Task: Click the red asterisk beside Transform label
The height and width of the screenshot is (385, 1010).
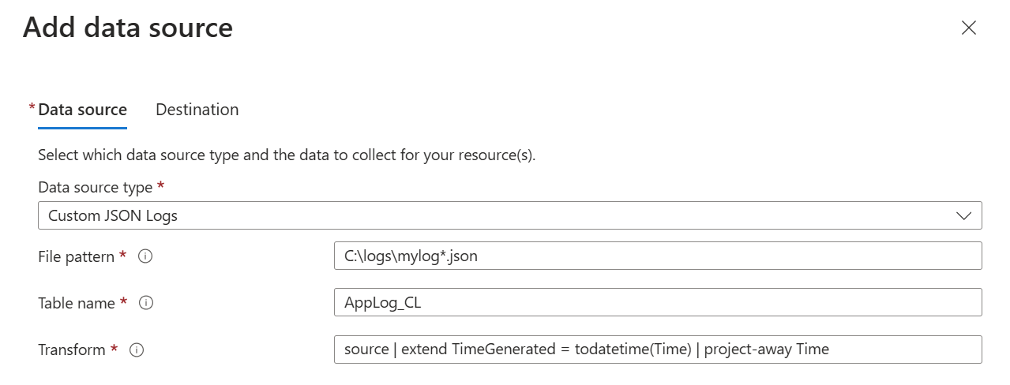Action: [114, 349]
